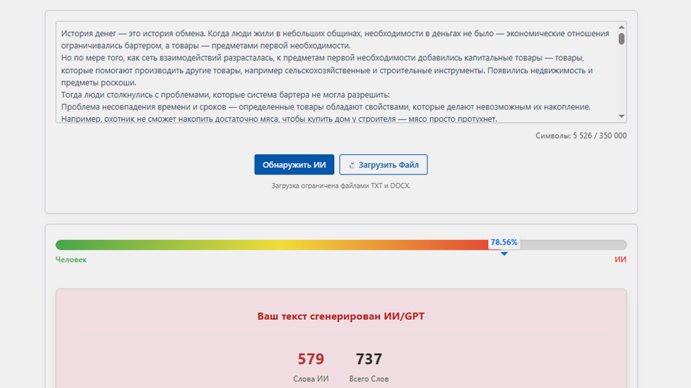Click the scrollbar thumb in the text box
The height and width of the screenshot is (388, 691).
coord(621,39)
